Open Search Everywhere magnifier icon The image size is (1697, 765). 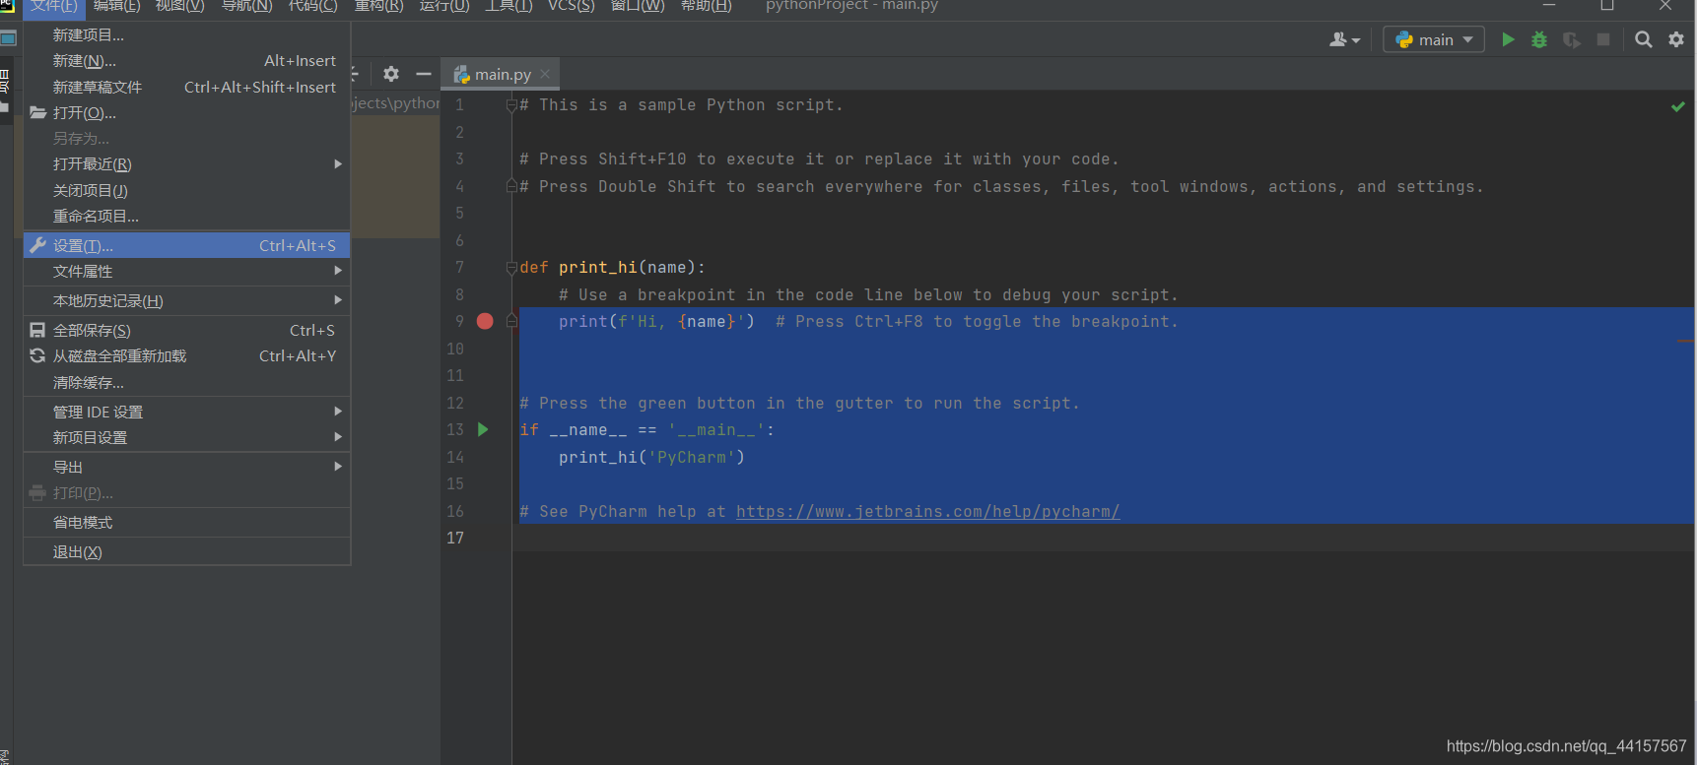point(1644,39)
